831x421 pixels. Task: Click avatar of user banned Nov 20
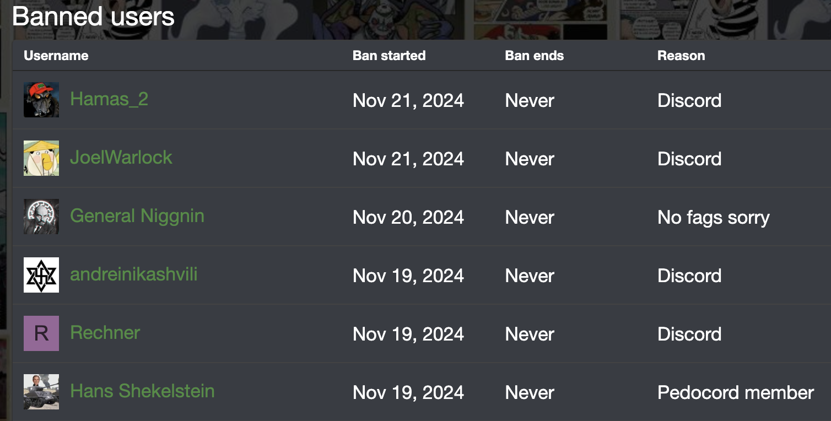coord(41,217)
